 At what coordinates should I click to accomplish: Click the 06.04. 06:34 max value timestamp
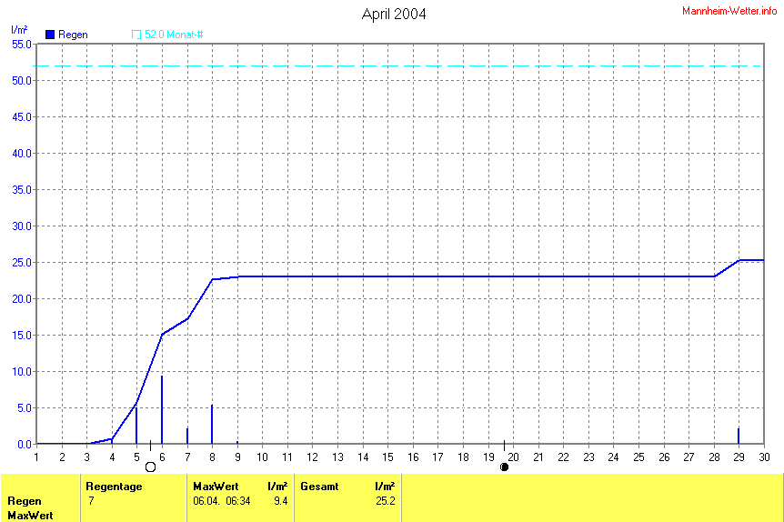coord(221,501)
